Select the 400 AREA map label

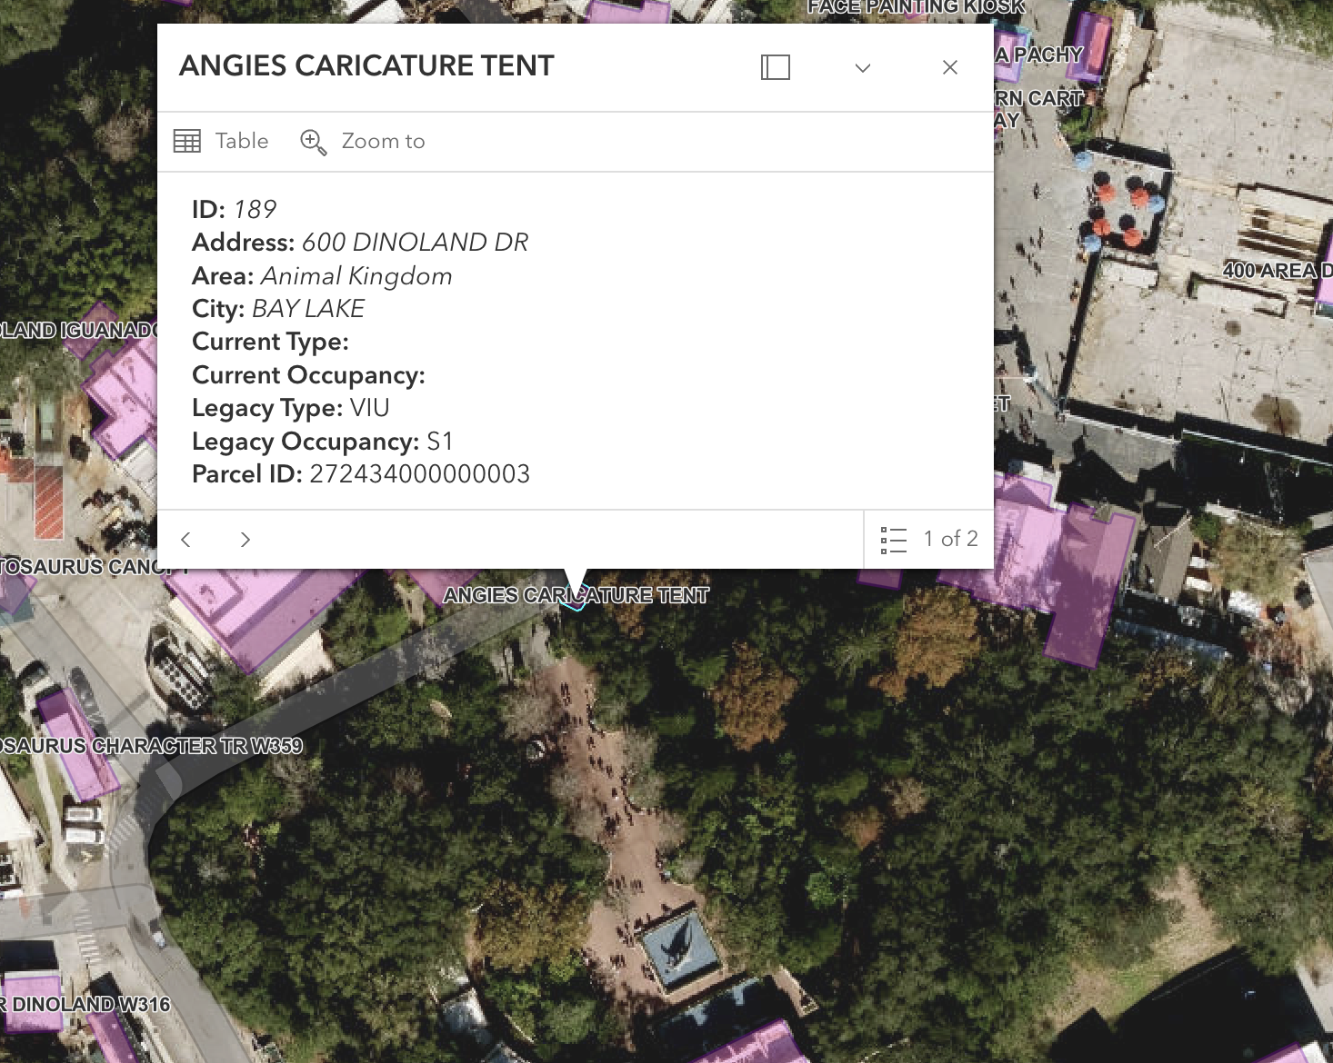click(1277, 270)
